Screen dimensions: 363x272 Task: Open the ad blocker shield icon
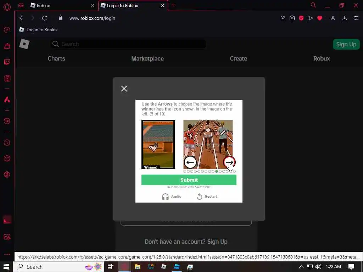pyautogui.click(x=301, y=18)
